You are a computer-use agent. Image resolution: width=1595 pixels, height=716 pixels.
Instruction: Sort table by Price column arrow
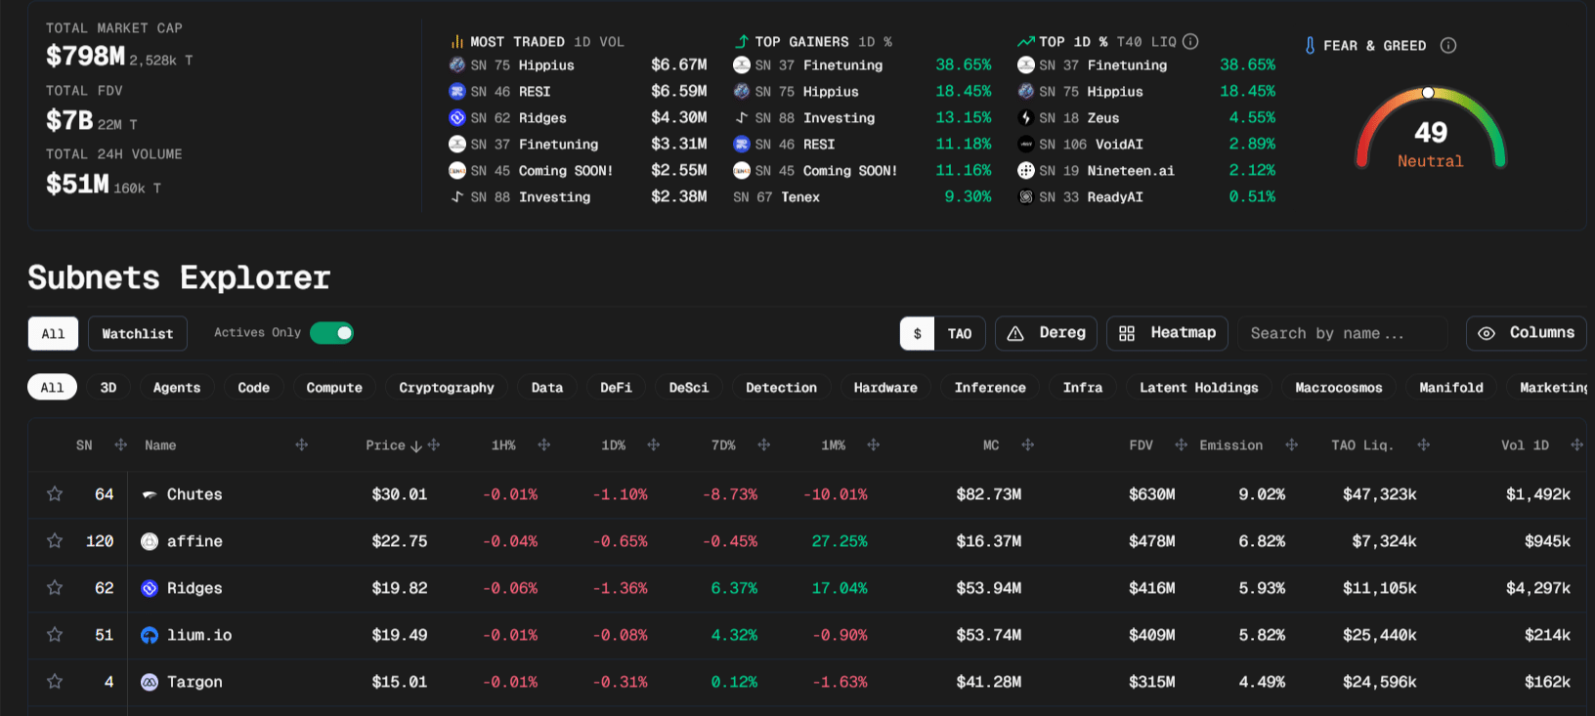[x=416, y=446]
